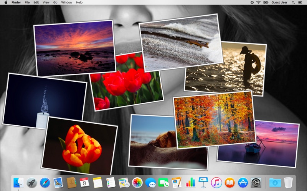Open the Trash in the dock

coord(288,183)
